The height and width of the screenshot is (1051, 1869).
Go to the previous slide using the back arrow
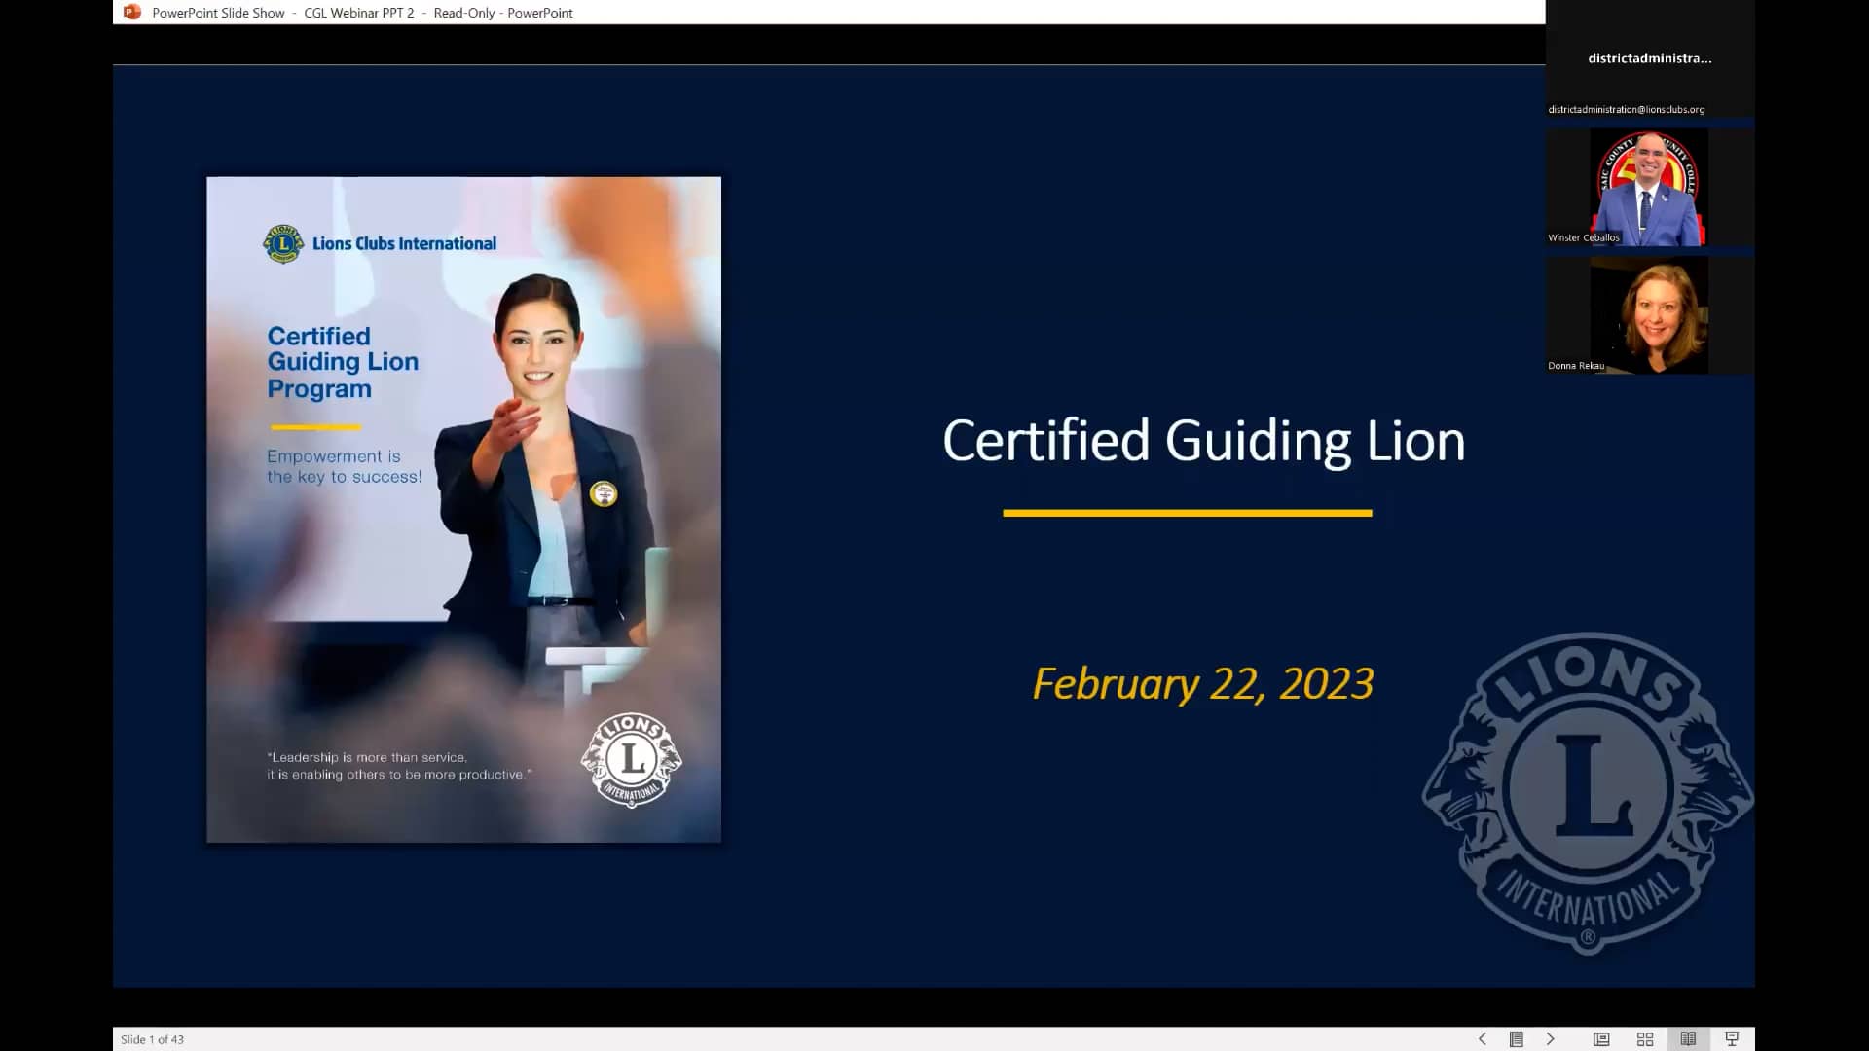(1483, 1038)
